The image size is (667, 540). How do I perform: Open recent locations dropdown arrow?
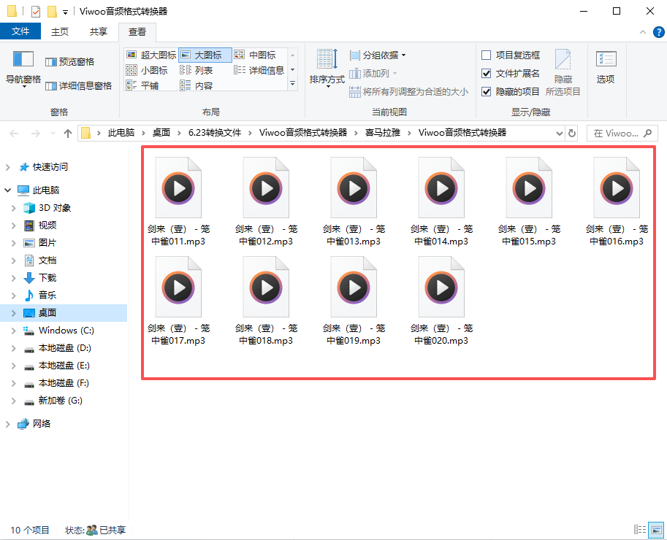[x=53, y=134]
